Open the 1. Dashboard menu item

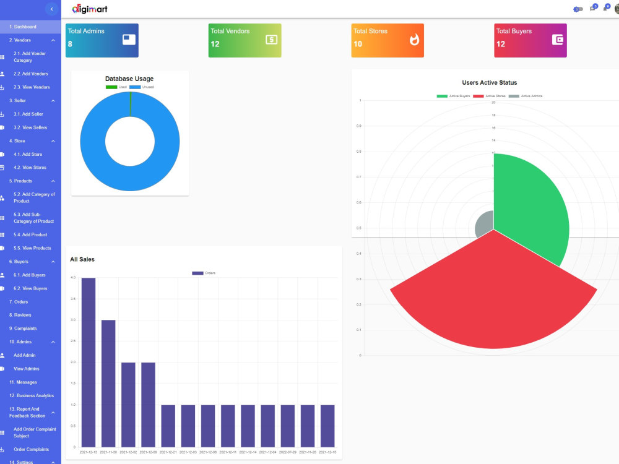tap(30, 27)
